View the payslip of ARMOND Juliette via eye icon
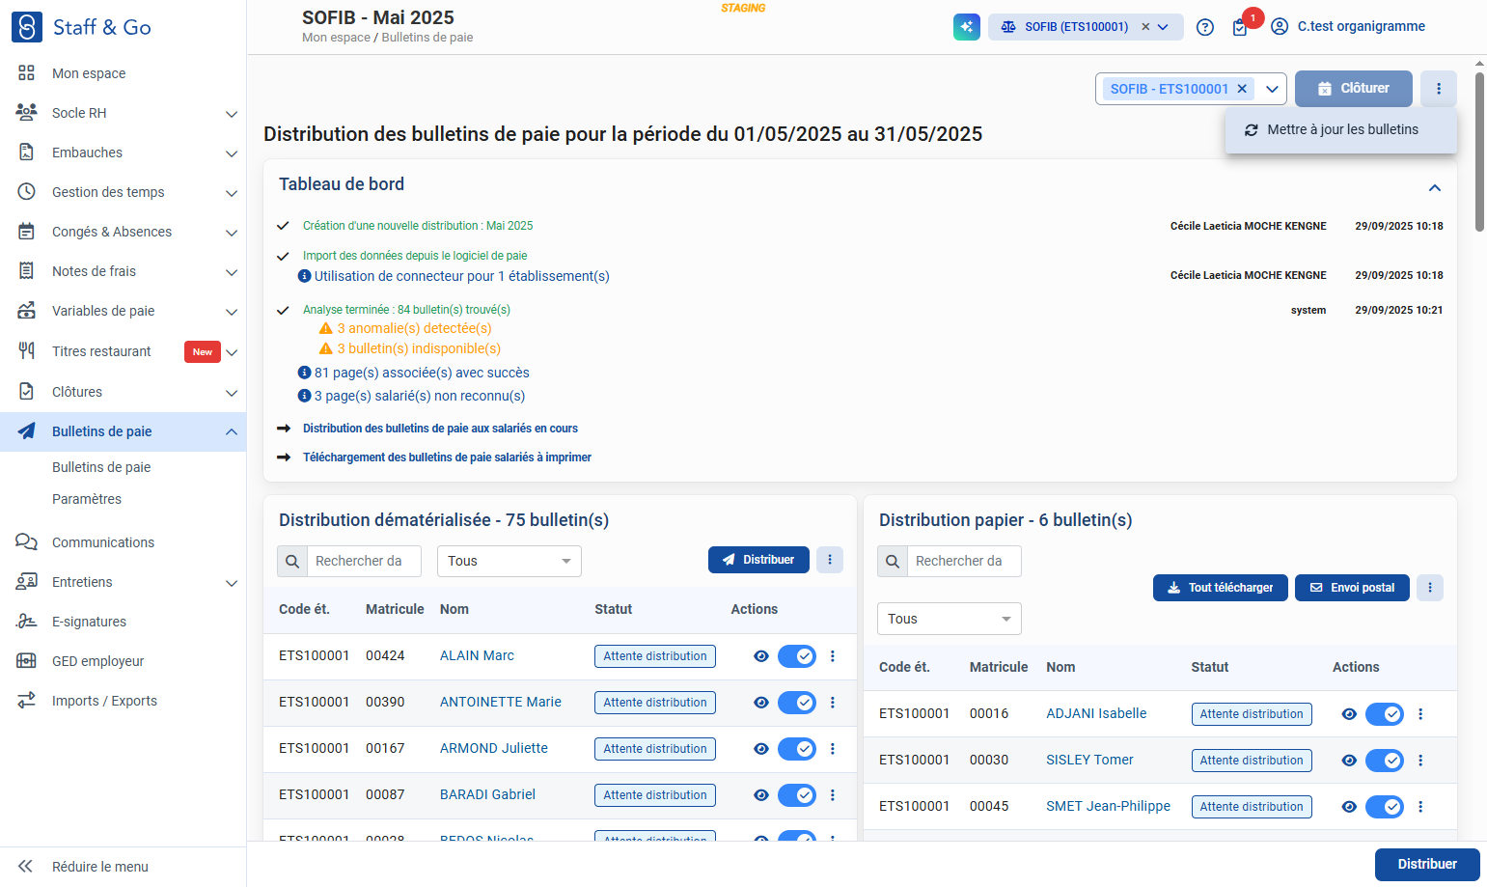 click(x=761, y=749)
